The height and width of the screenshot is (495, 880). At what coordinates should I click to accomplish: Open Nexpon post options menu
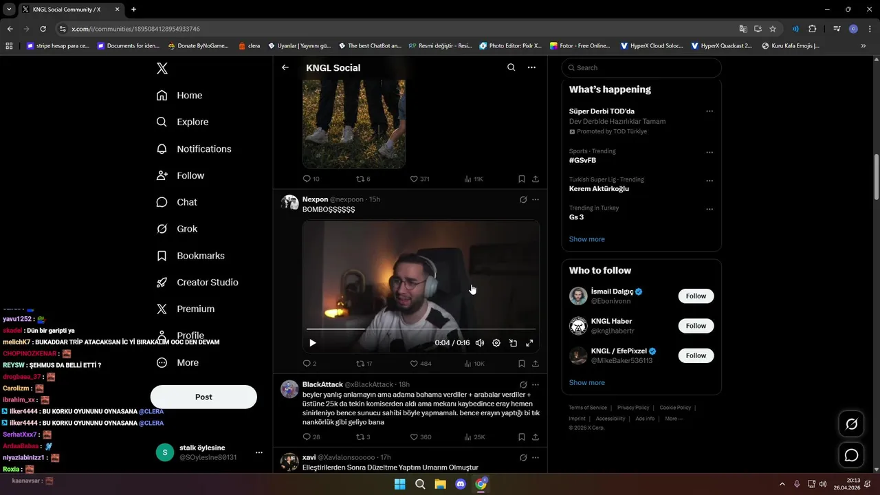pos(536,199)
